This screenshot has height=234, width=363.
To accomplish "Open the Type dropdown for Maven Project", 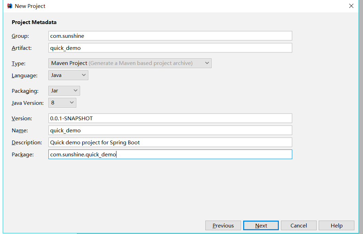I will [x=130, y=63].
